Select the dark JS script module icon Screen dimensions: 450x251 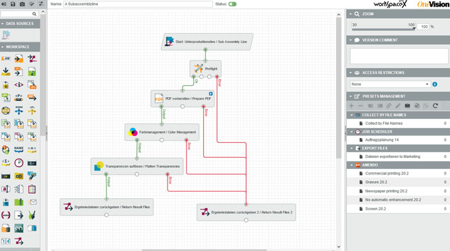6,176
